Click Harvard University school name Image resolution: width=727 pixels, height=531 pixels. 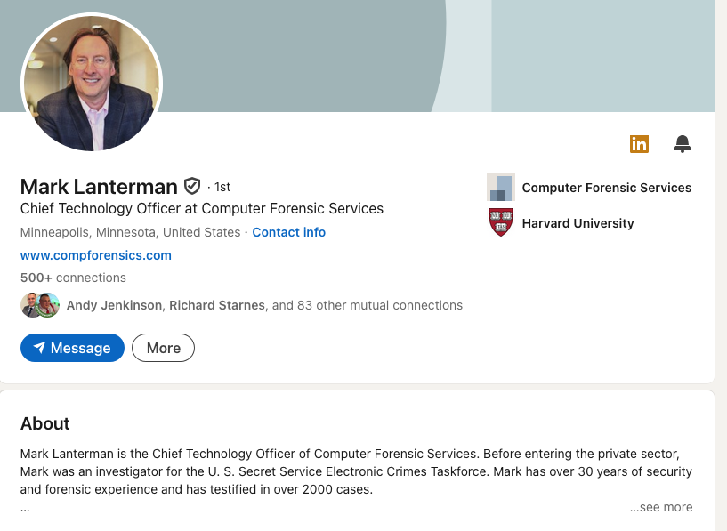click(578, 223)
